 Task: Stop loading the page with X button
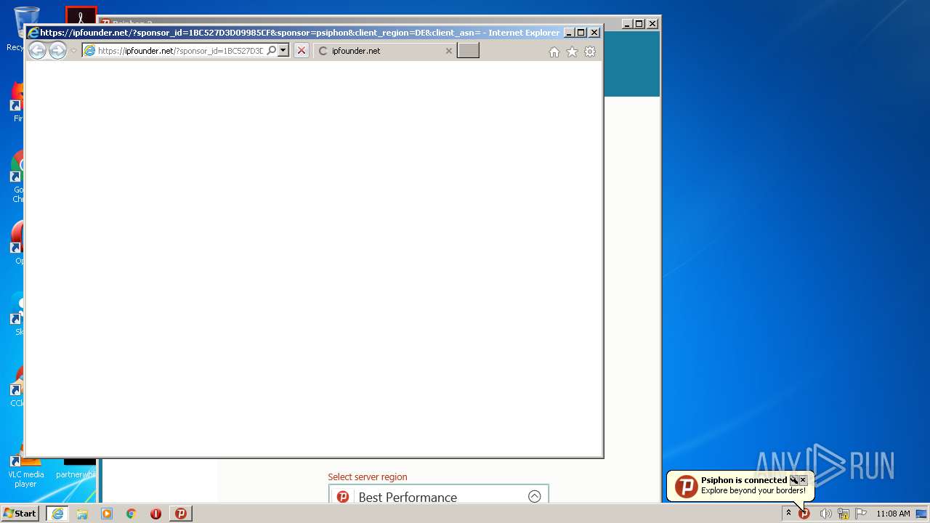pos(302,51)
